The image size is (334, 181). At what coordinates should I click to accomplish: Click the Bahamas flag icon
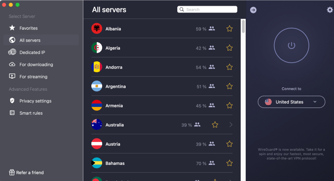tap(97, 163)
